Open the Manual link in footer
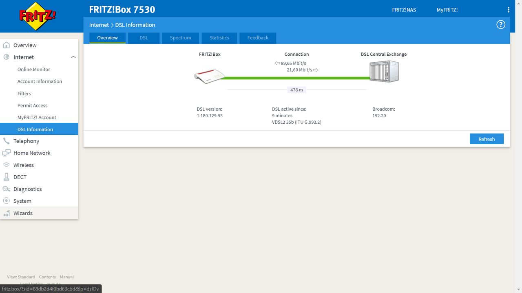Viewport: 522px width, 293px height. coord(67,277)
